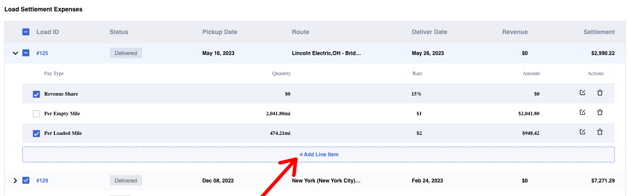Screen dimensions: 628x196
Task: Uncheck the Revenue Share checkbox
Action: (x=36, y=94)
